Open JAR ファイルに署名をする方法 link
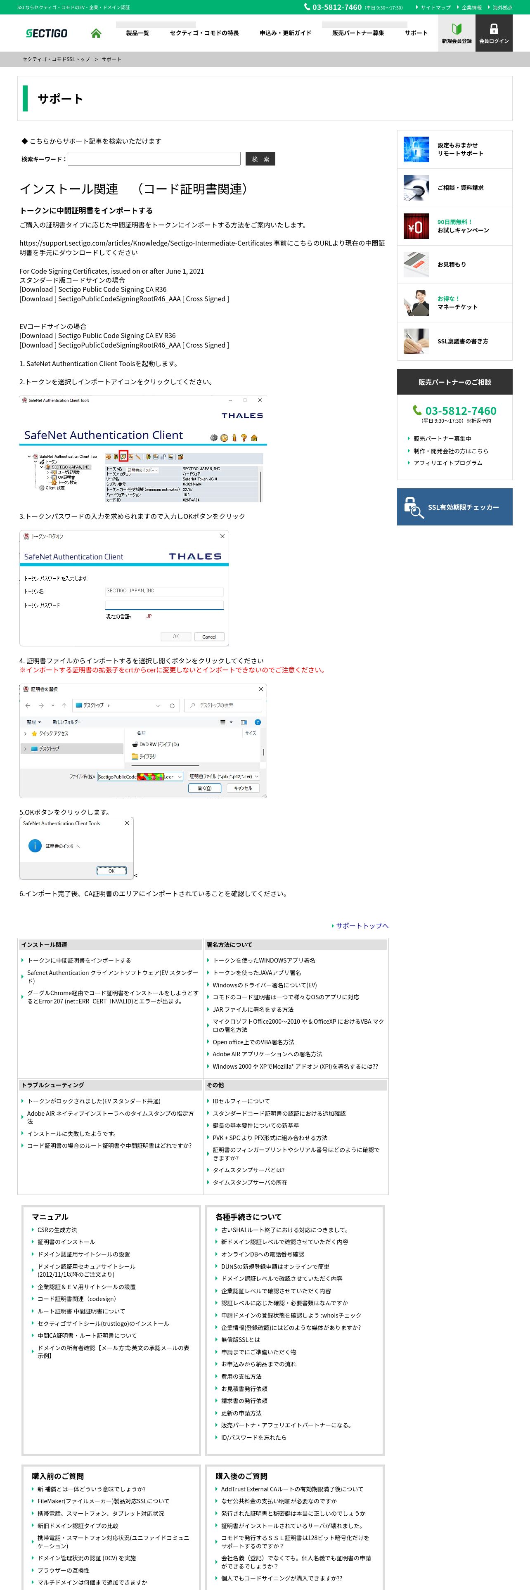 click(253, 1009)
